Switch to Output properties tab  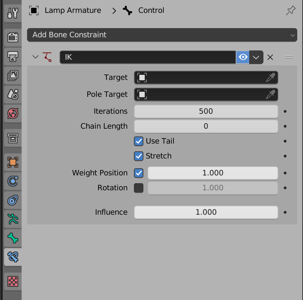click(x=13, y=57)
